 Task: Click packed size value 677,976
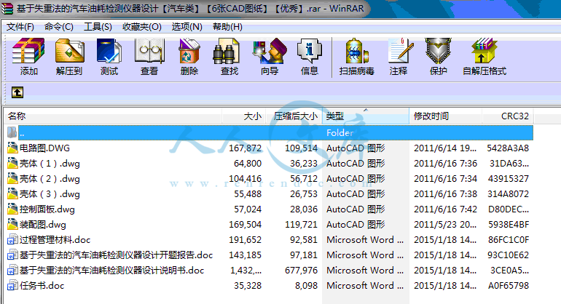click(301, 271)
